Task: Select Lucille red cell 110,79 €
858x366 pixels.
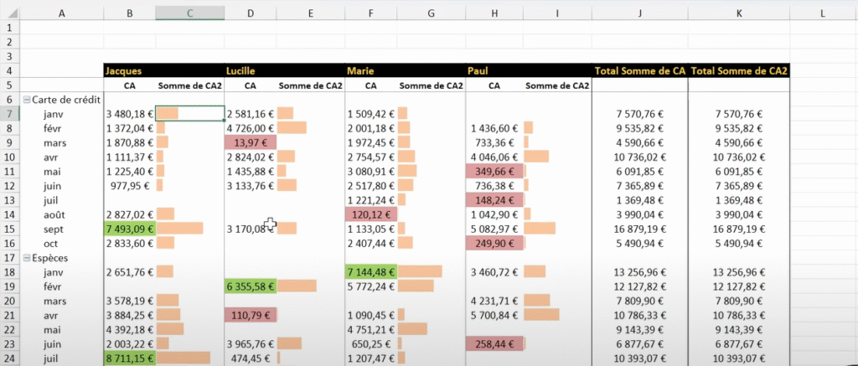Action: (x=250, y=315)
